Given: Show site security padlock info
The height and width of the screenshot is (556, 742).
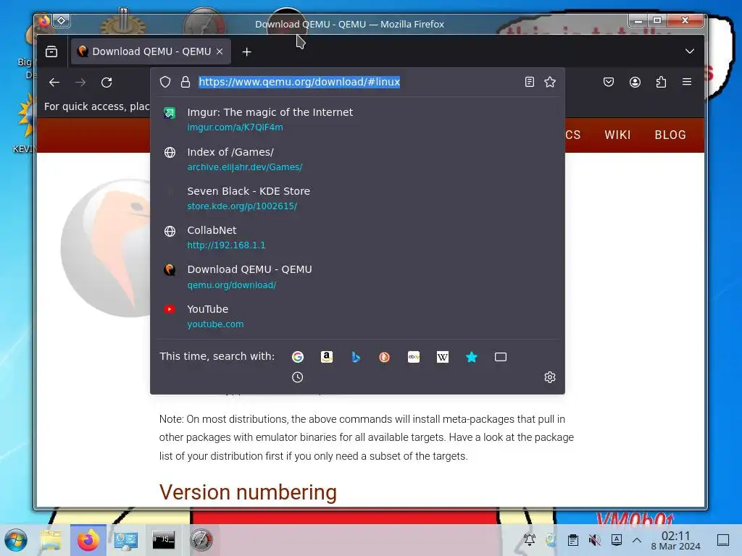Looking at the screenshot, I should (185, 82).
